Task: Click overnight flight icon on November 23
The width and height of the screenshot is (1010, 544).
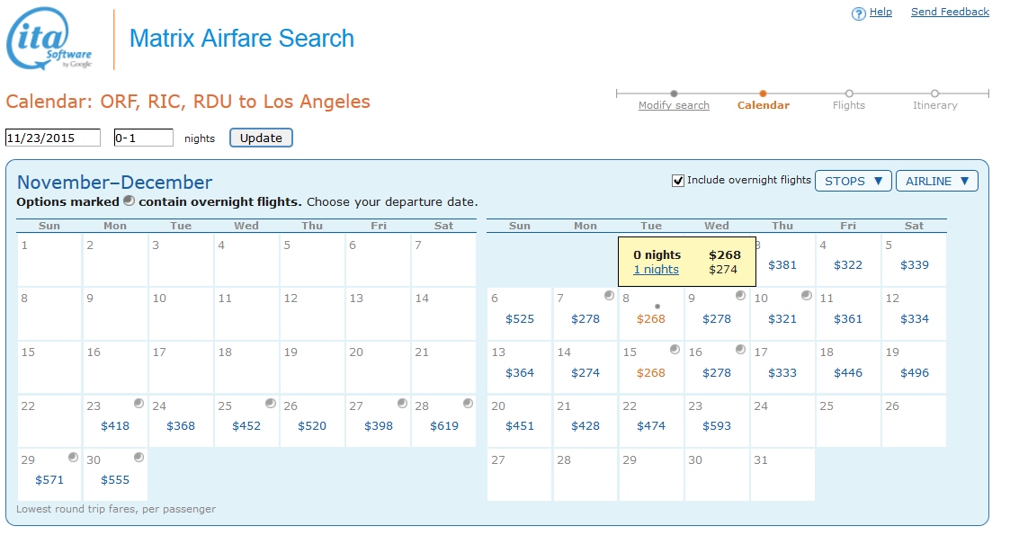Action: [139, 404]
